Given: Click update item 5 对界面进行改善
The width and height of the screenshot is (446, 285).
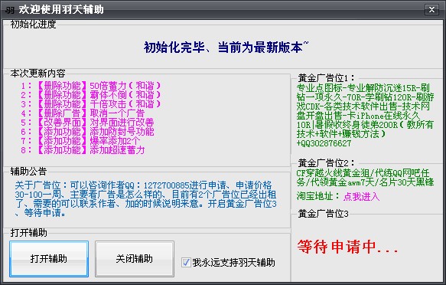Looking at the screenshot, I should [x=87, y=122].
